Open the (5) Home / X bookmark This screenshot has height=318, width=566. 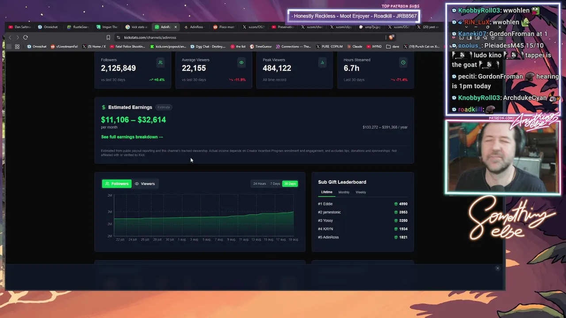(94, 46)
